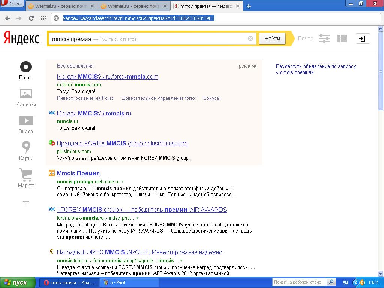Click green URL ru.forex-mmcis.com

[79, 85]
